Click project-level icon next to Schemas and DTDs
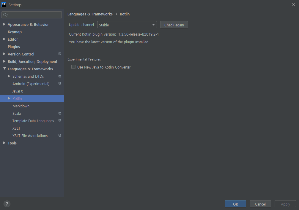Viewport: 299px width, 210px height. coord(60,76)
